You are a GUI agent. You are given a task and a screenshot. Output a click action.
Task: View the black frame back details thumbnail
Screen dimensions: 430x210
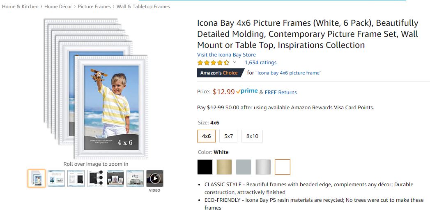click(96, 178)
